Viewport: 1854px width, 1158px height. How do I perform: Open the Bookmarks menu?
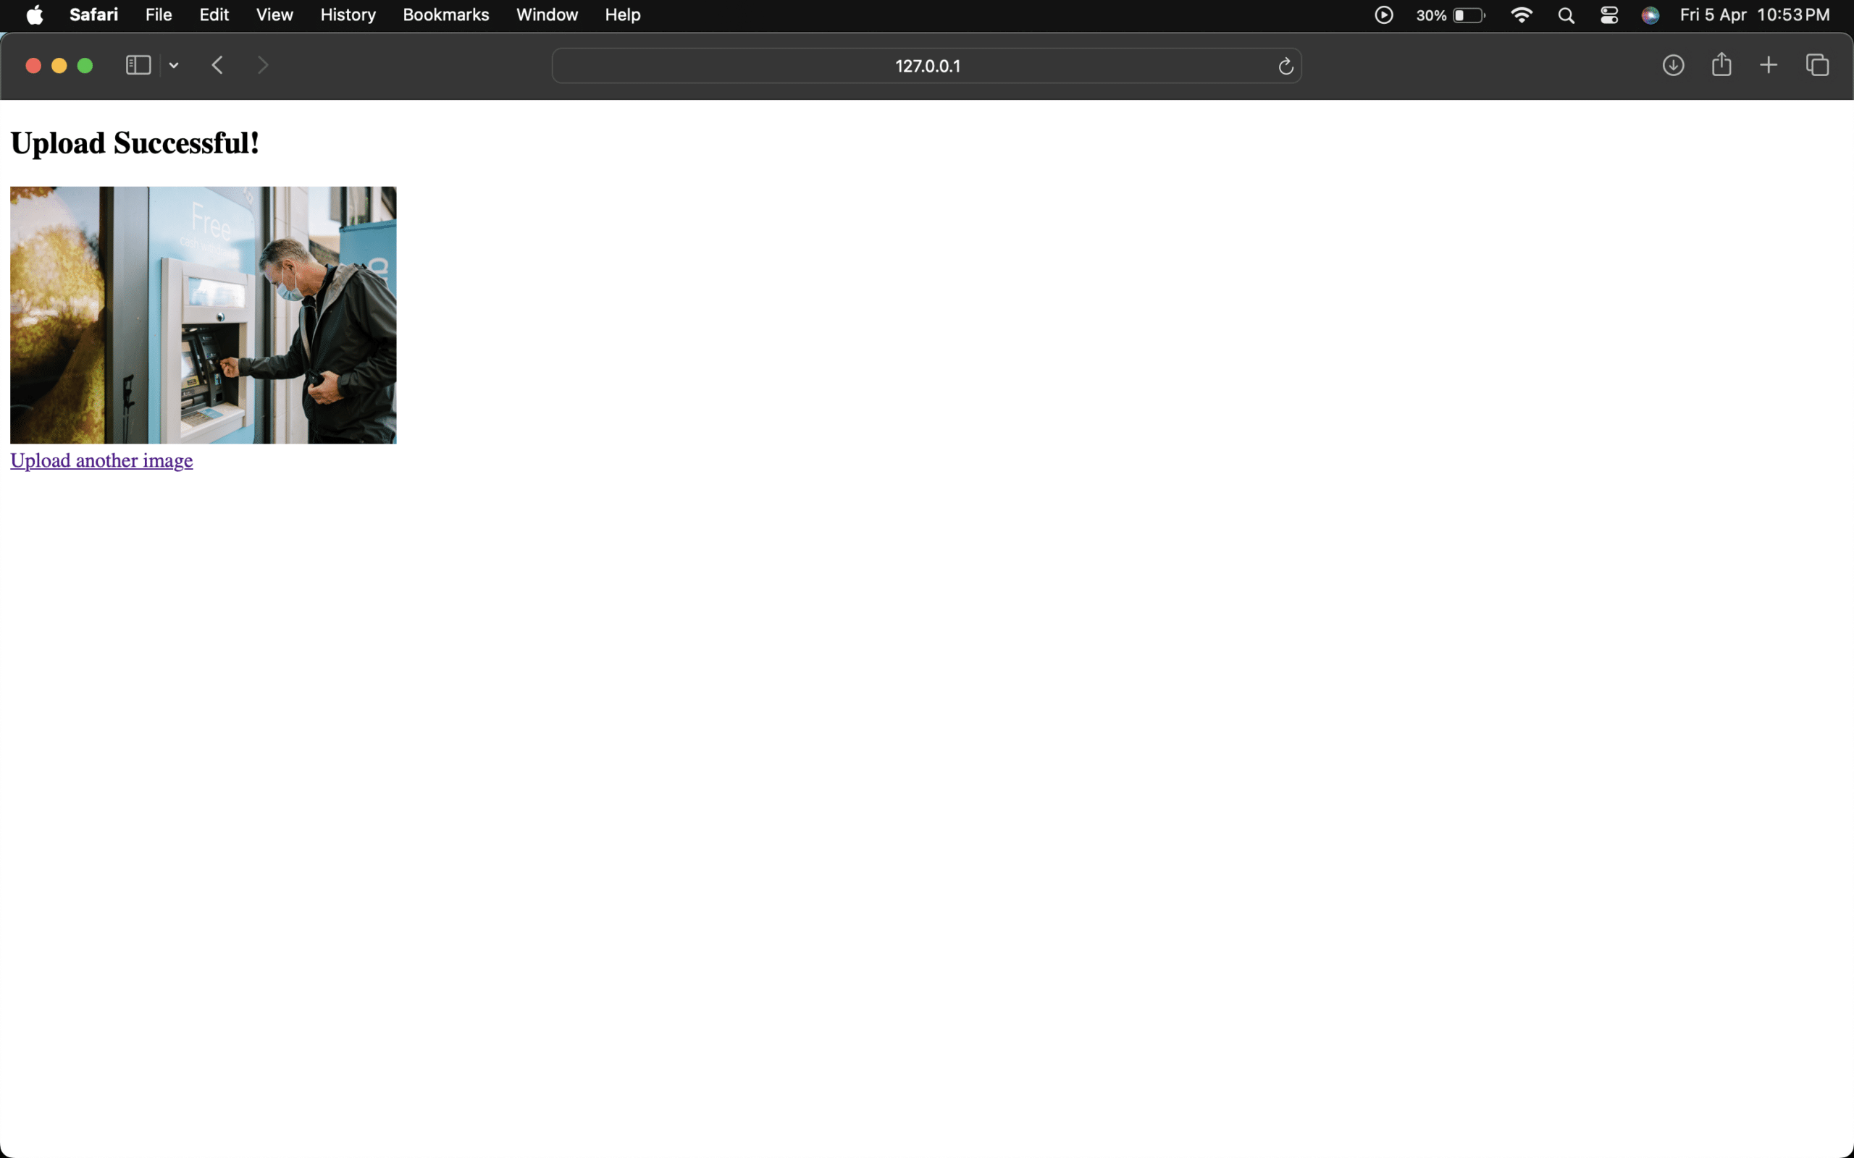pyautogui.click(x=445, y=14)
